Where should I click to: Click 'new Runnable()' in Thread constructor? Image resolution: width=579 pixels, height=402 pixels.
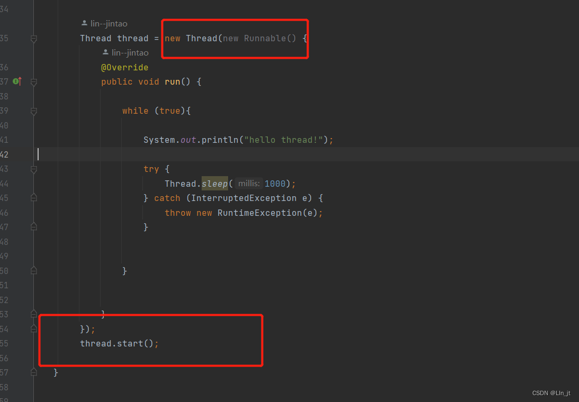coord(259,39)
